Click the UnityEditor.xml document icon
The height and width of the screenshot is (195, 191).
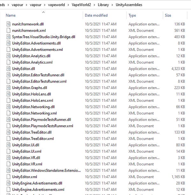[9, 177]
